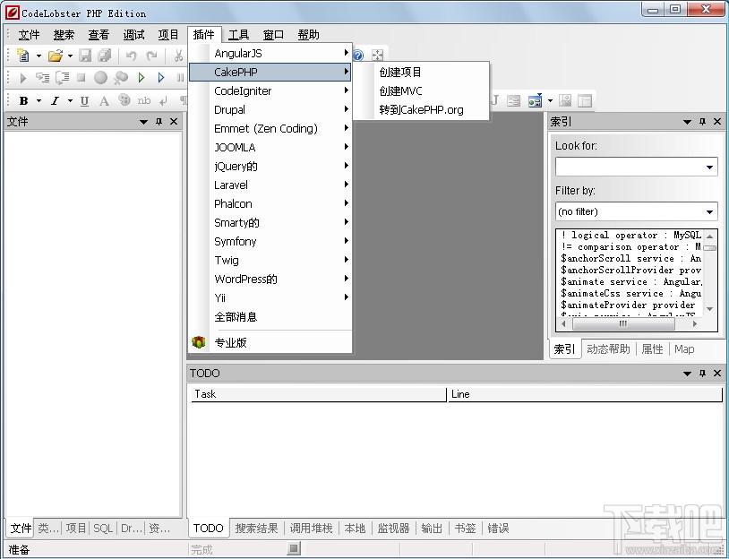Cut with the scissors icon

[x=178, y=56]
